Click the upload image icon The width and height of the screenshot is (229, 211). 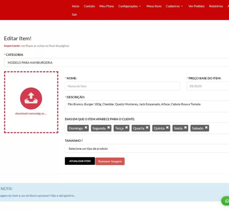[x=31, y=98]
